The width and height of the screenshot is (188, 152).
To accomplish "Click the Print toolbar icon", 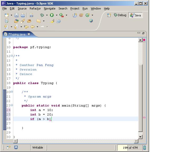I will point(23,15).
